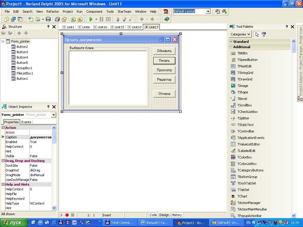Click the Редактор button on the form

pos(164,80)
